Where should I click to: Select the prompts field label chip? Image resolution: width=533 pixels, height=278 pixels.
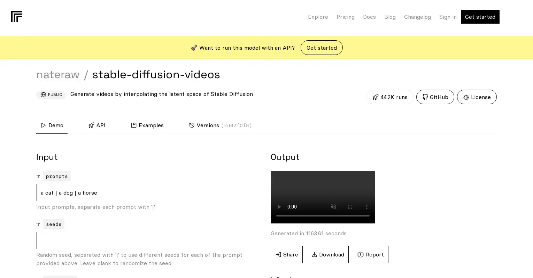tap(57, 176)
